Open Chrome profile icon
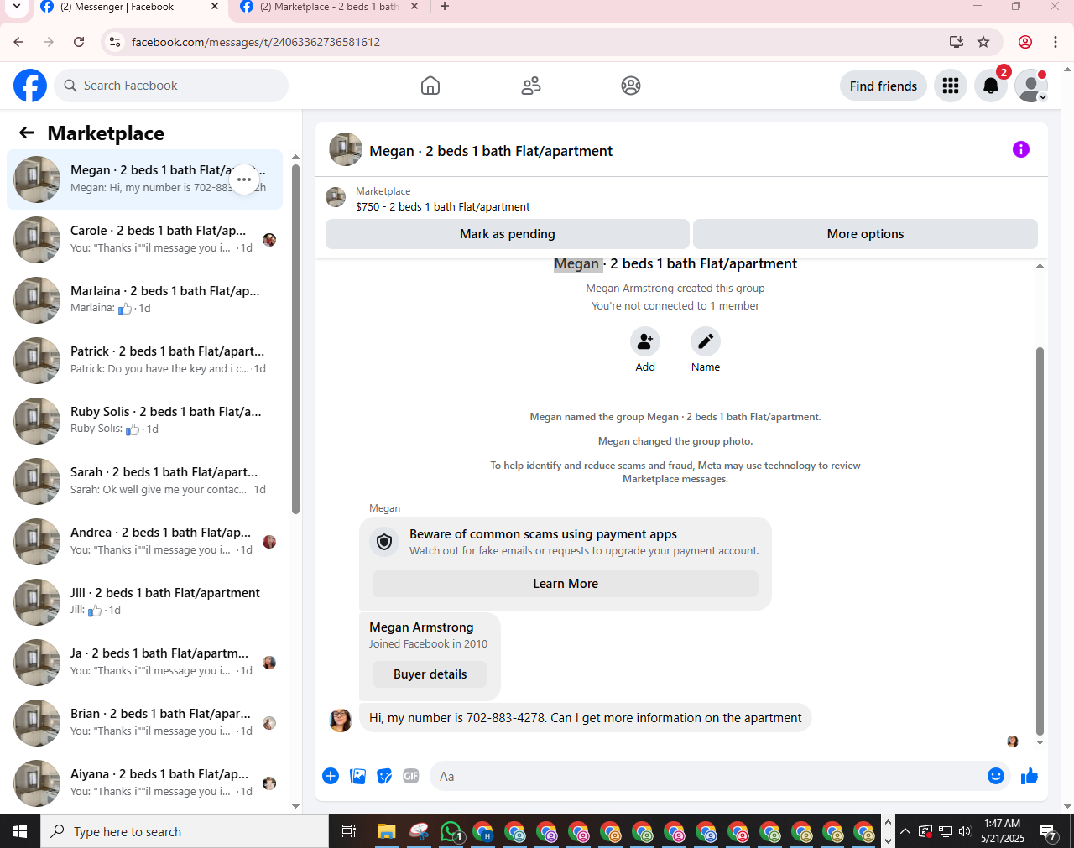The image size is (1074, 848). point(1025,42)
